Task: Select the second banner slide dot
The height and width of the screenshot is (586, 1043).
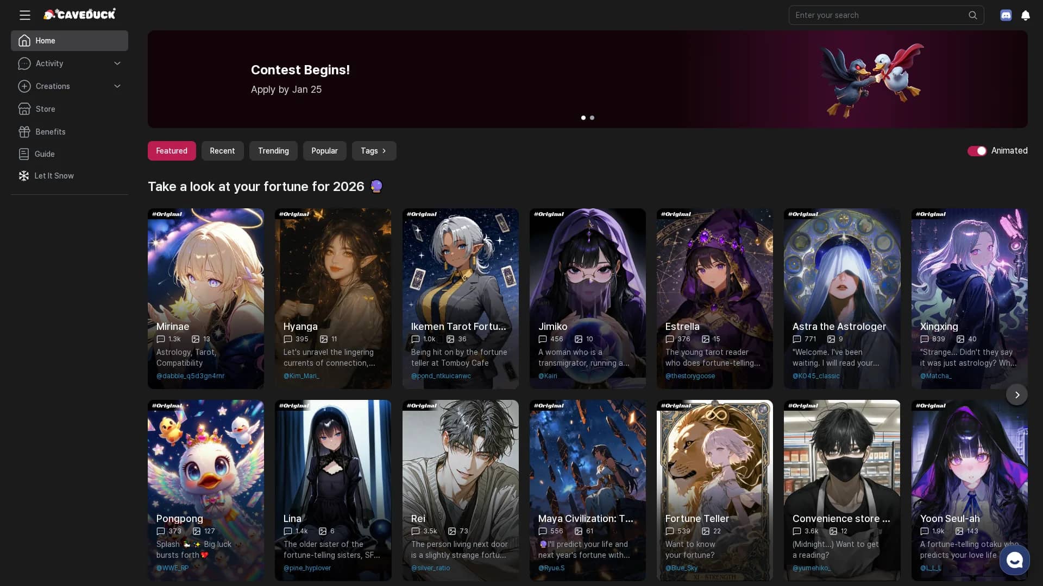Action: [x=592, y=118]
